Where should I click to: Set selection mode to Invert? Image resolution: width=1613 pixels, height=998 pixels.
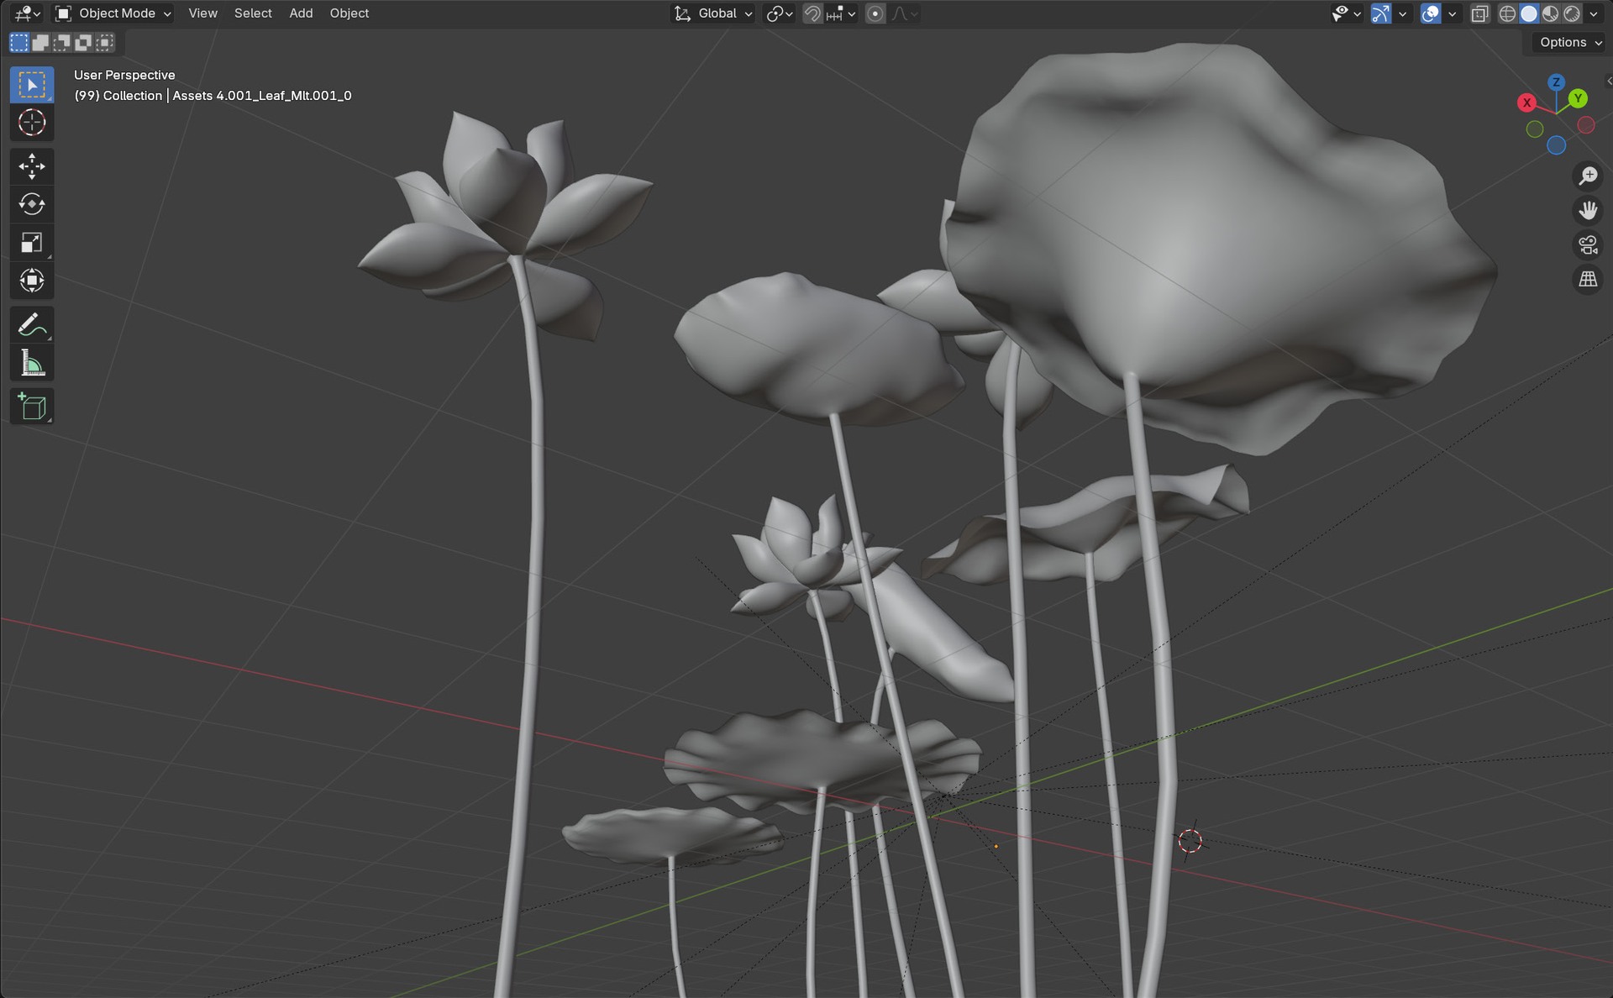pos(83,42)
